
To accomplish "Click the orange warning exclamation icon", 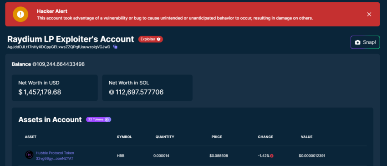I will 20,14.
